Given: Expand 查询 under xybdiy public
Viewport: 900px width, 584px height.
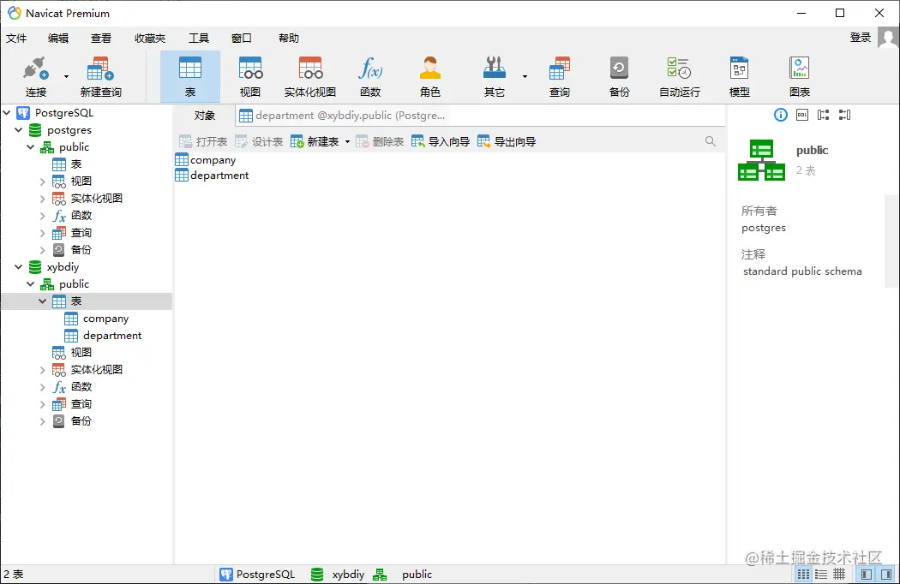Looking at the screenshot, I should pyautogui.click(x=43, y=404).
